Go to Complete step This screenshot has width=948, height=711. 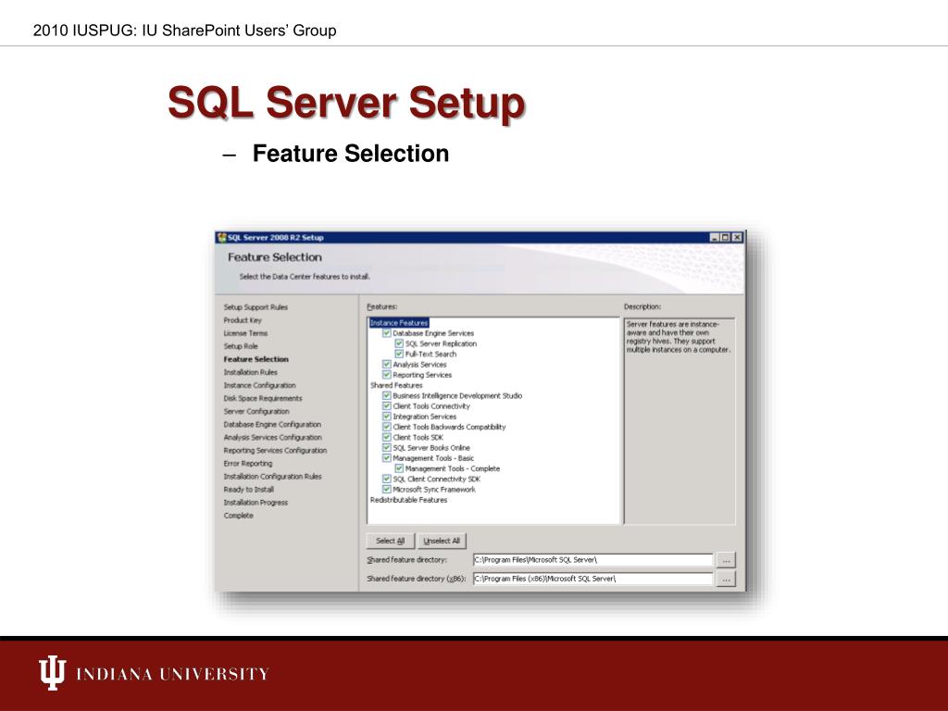click(238, 516)
